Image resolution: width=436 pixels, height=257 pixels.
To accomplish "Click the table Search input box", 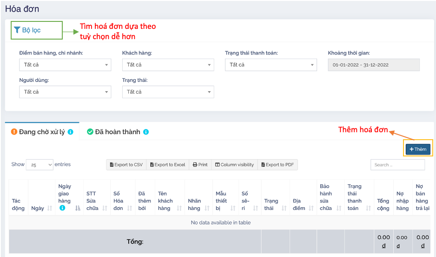I will (397, 165).
